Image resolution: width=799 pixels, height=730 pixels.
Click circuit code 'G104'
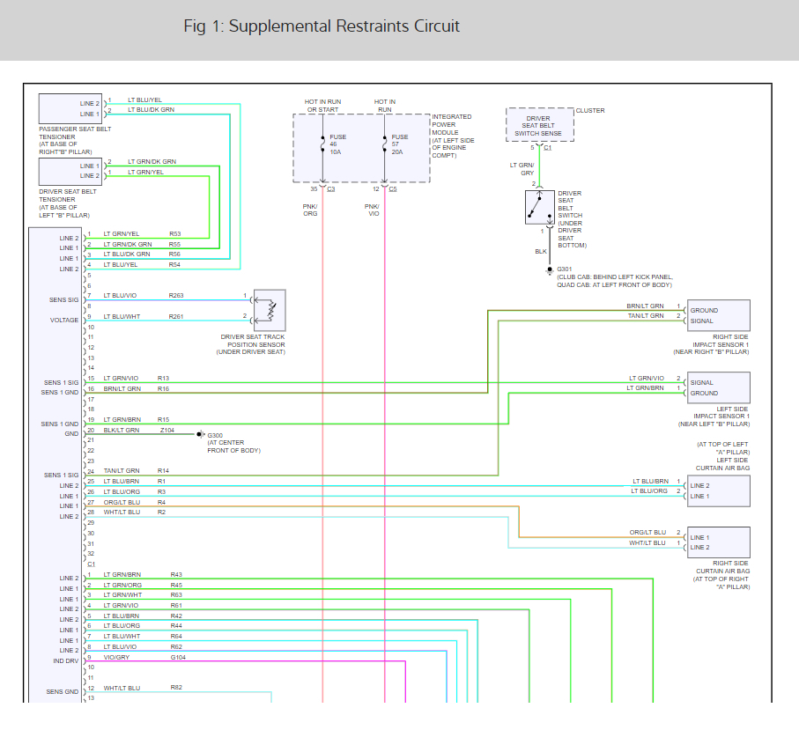click(x=178, y=658)
